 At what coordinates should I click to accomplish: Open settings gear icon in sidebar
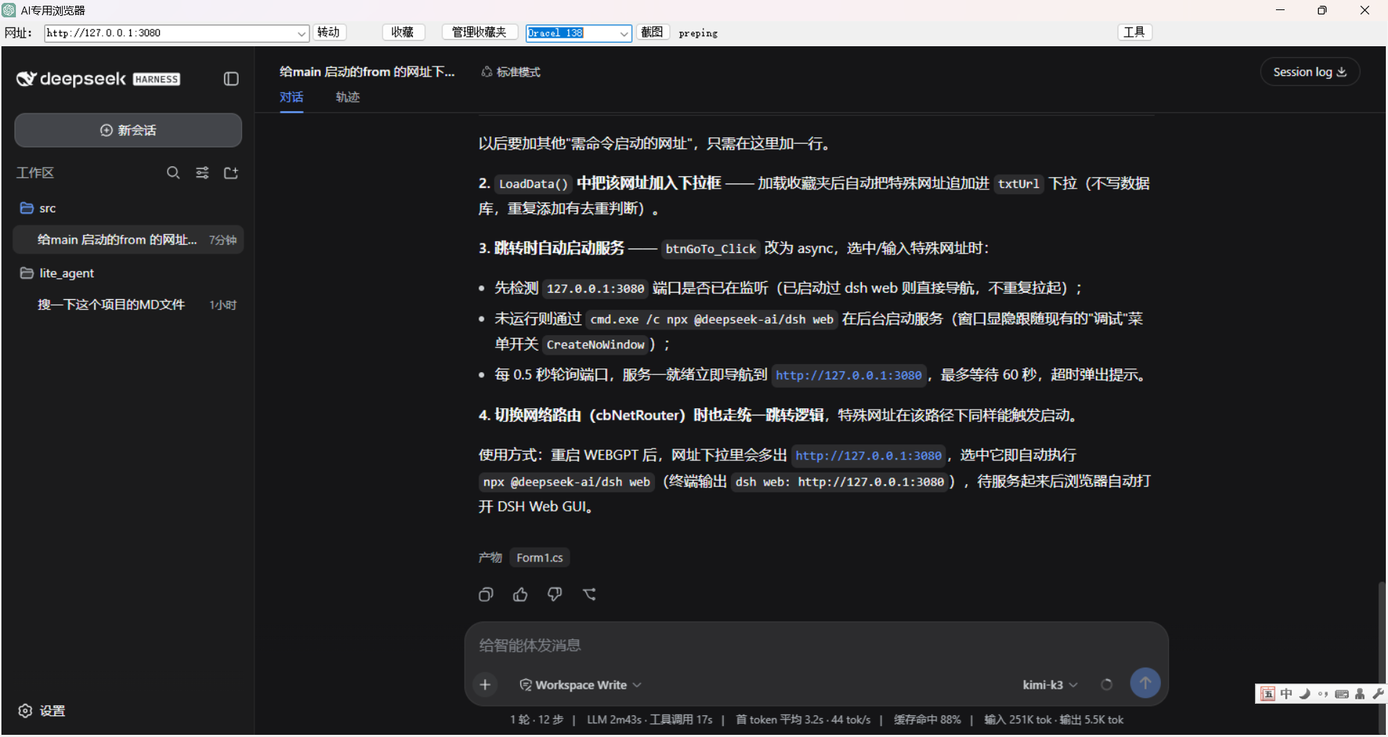tap(25, 711)
